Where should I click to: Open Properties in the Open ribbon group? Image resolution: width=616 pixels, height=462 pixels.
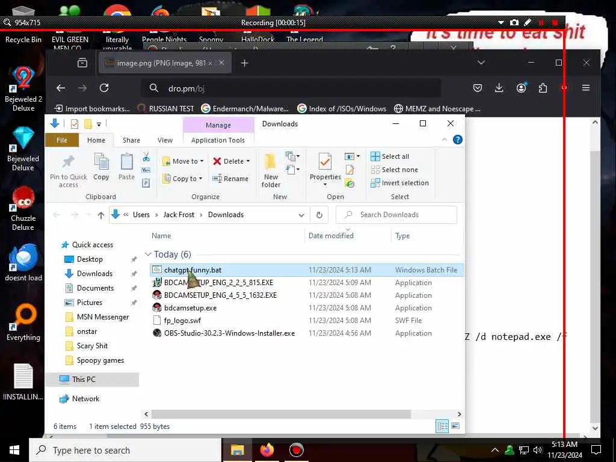tap(325, 170)
